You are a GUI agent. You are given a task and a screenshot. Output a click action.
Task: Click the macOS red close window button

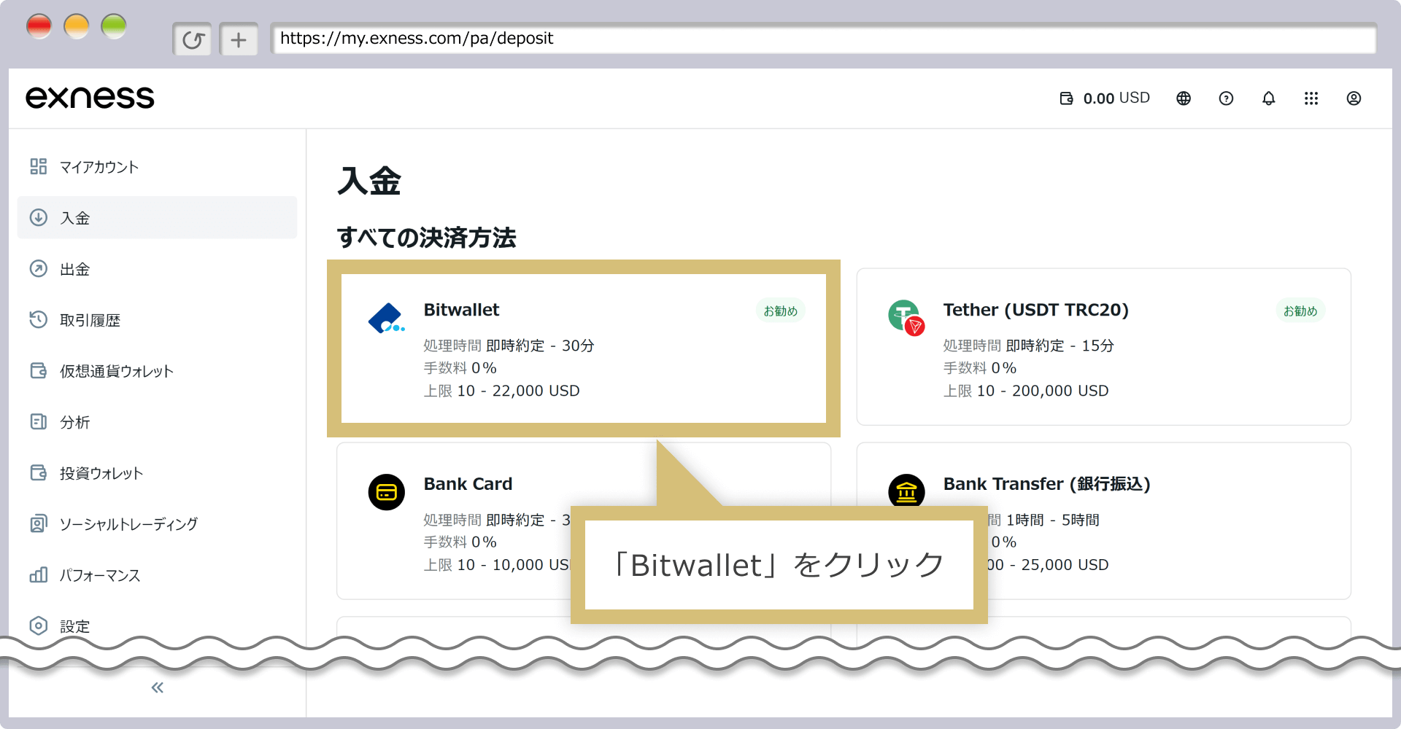pyautogui.click(x=39, y=26)
